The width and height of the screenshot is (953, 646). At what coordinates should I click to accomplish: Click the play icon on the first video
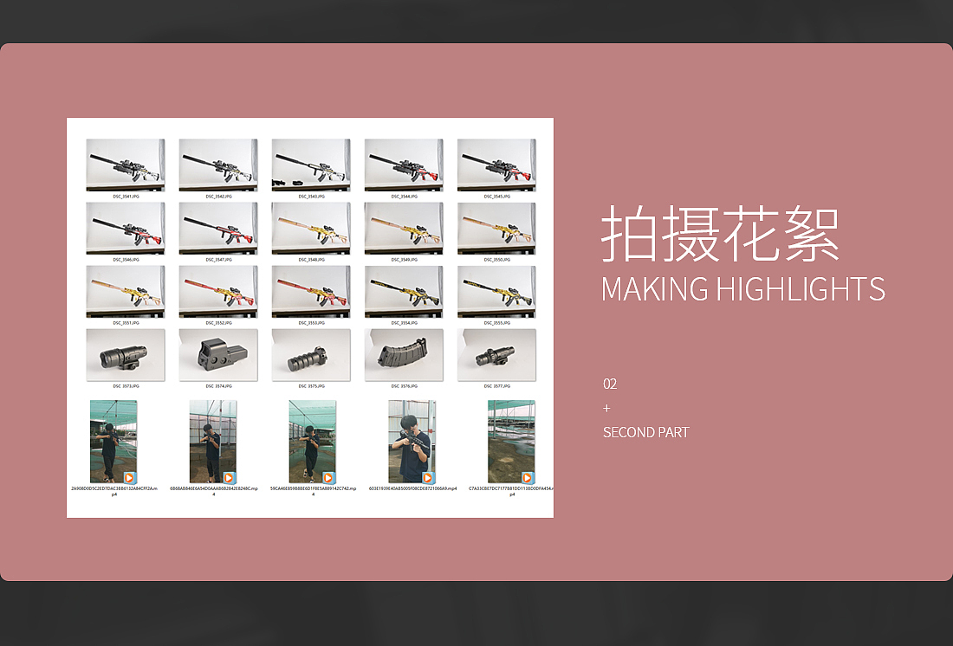[x=128, y=475]
